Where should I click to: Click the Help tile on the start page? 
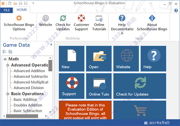click(153, 58)
